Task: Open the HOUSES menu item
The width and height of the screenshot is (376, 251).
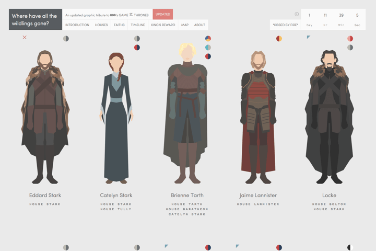Action: pyautogui.click(x=101, y=25)
